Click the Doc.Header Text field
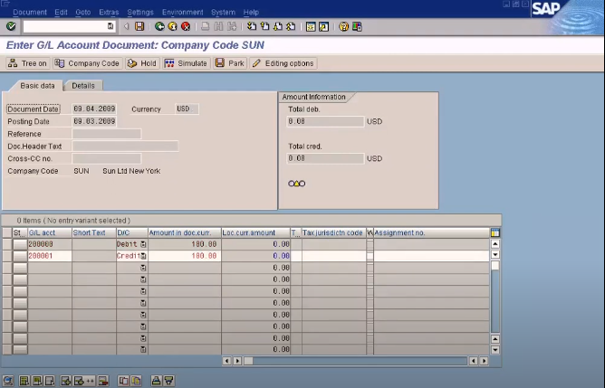This screenshot has width=605, height=388. [x=125, y=146]
